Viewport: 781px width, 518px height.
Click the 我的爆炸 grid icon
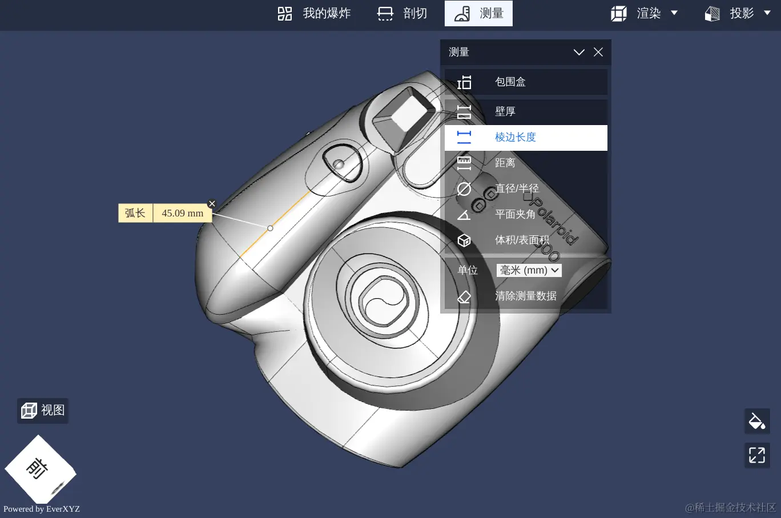(285, 13)
